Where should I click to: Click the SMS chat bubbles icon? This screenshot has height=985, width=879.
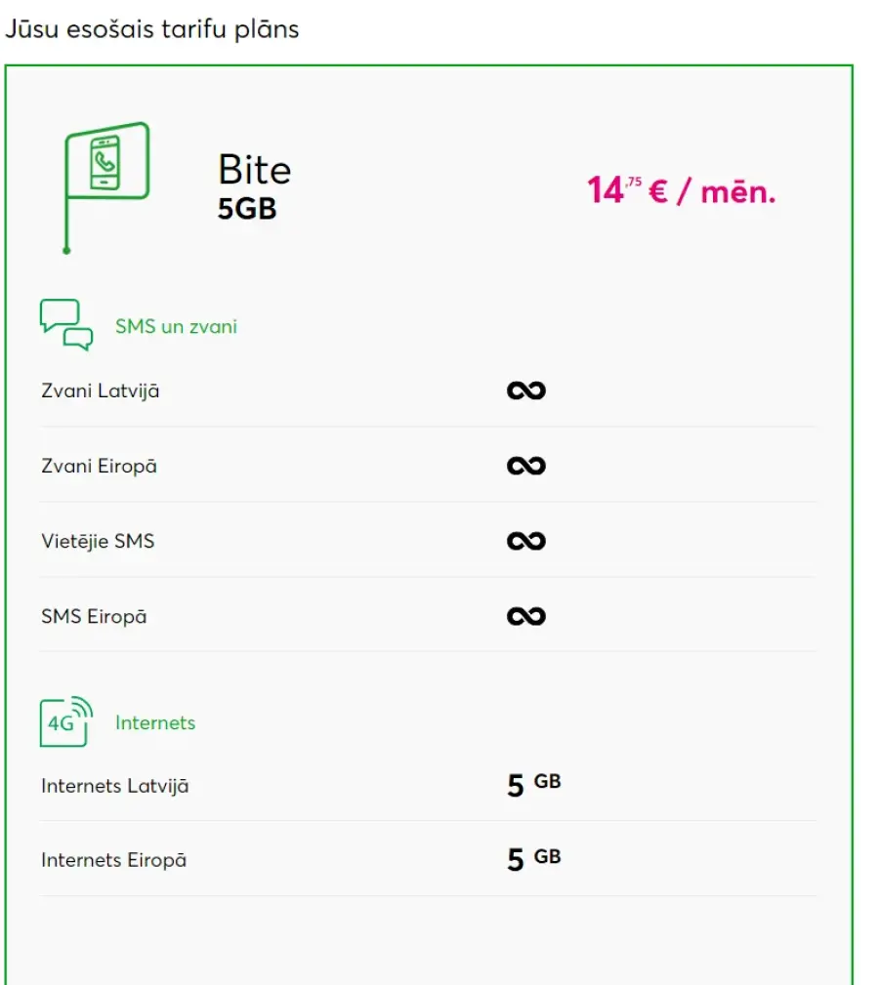(66, 324)
